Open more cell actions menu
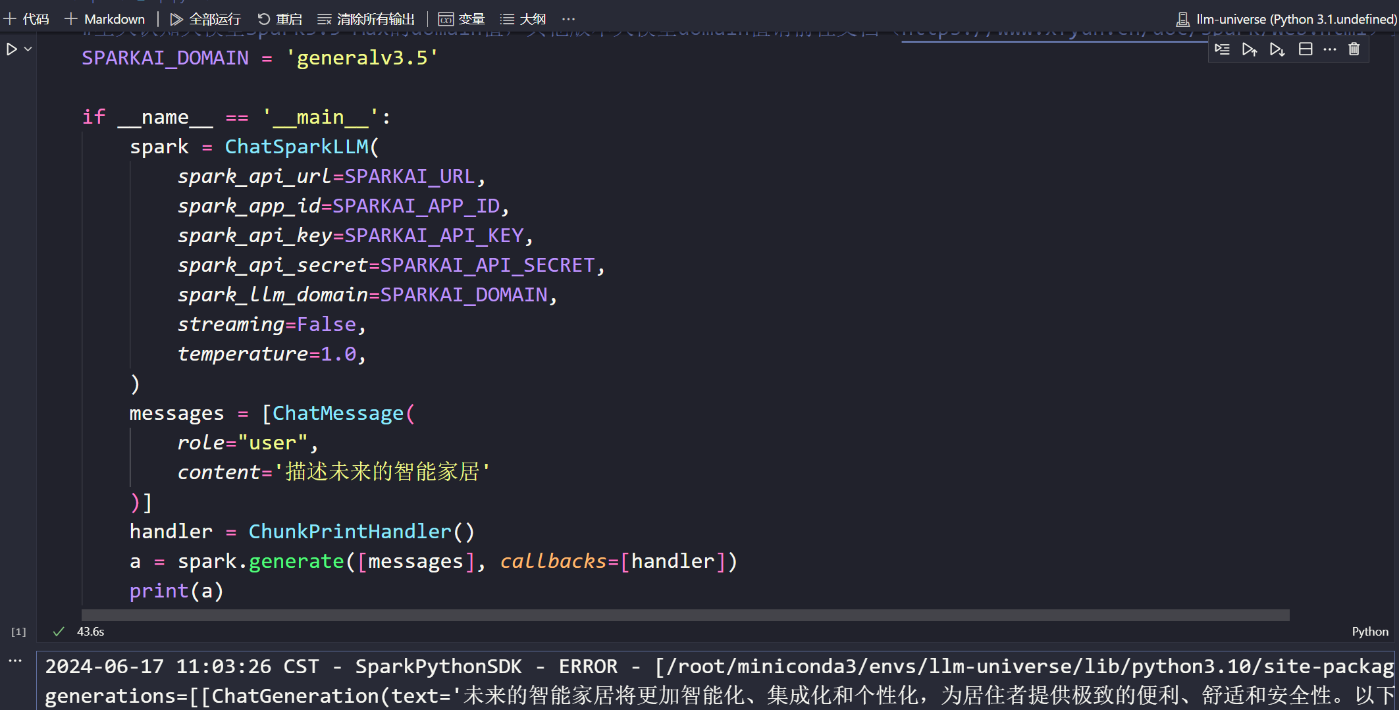Viewport: 1399px width, 710px height. point(1330,49)
